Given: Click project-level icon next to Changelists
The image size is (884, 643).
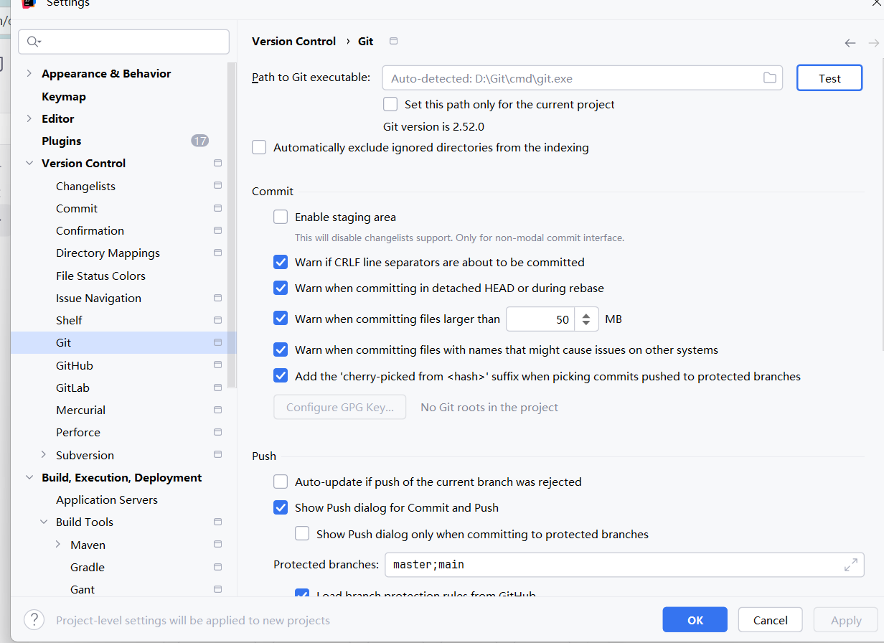Looking at the screenshot, I should pyautogui.click(x=217, y=185).
